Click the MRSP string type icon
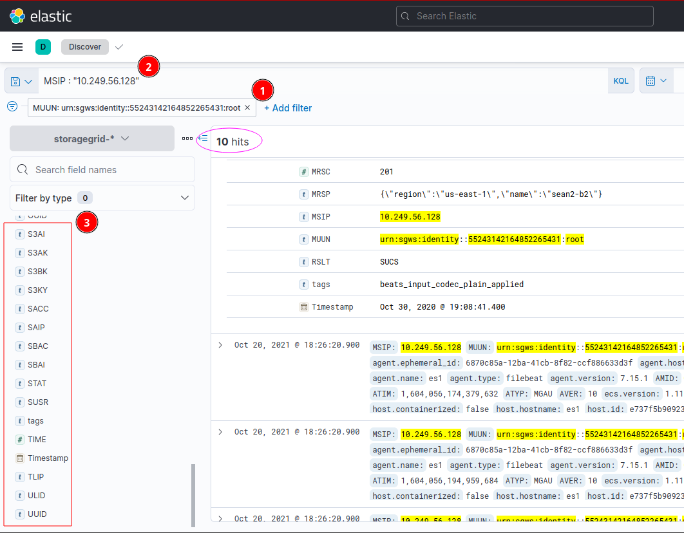 coord(303,194)
